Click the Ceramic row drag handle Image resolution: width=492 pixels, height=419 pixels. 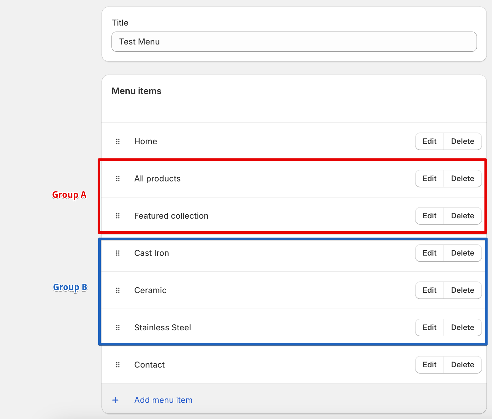click(118, 290)
